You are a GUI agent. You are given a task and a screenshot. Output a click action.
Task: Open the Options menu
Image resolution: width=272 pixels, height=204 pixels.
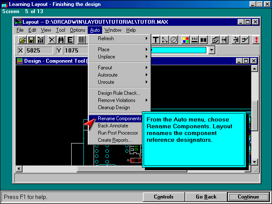tap(78, 30)
